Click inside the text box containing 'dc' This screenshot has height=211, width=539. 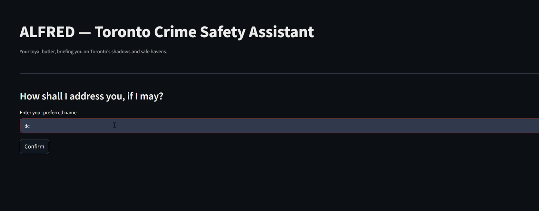click(136, 125)
